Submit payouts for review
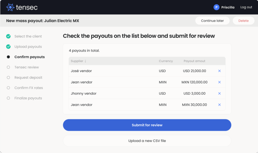 pyautogui.click(x=147, y=125)
